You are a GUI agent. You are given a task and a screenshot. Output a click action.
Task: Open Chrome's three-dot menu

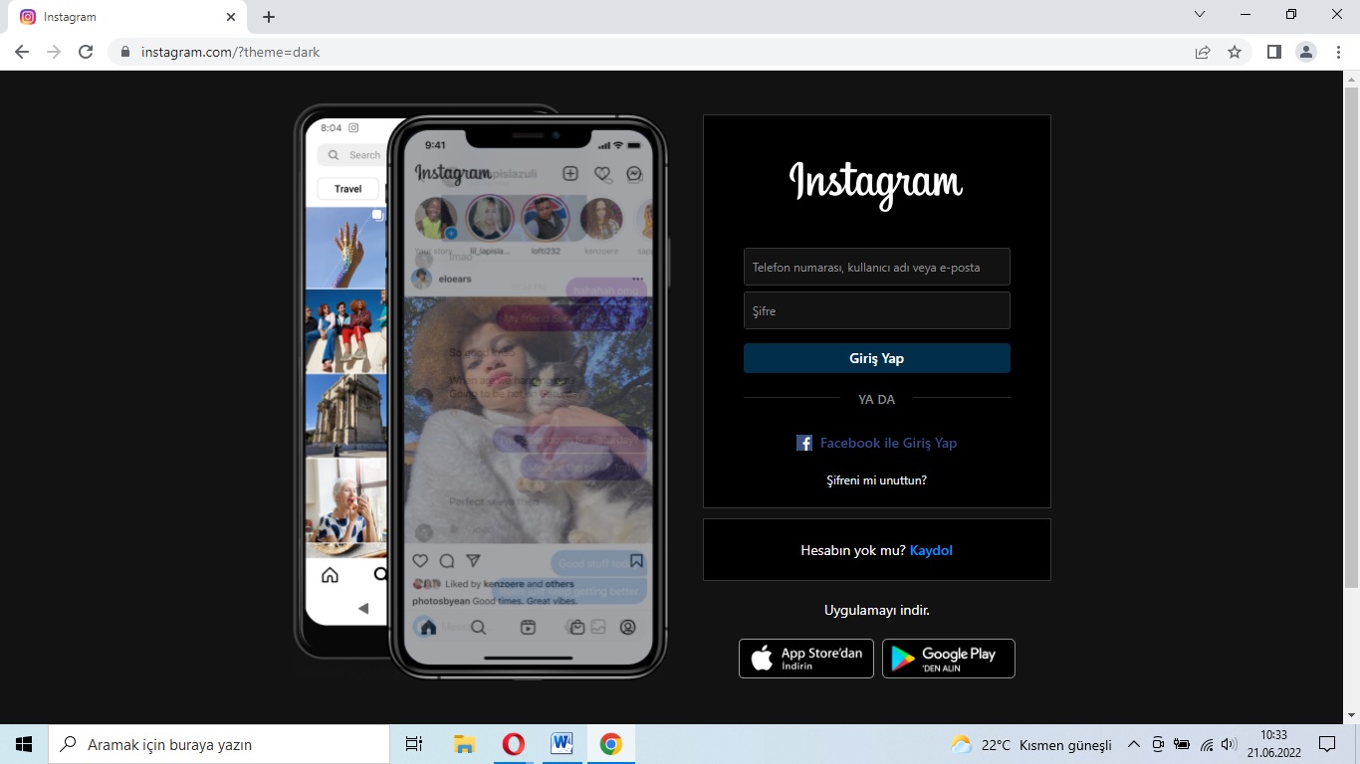(x=1339, y=51)
